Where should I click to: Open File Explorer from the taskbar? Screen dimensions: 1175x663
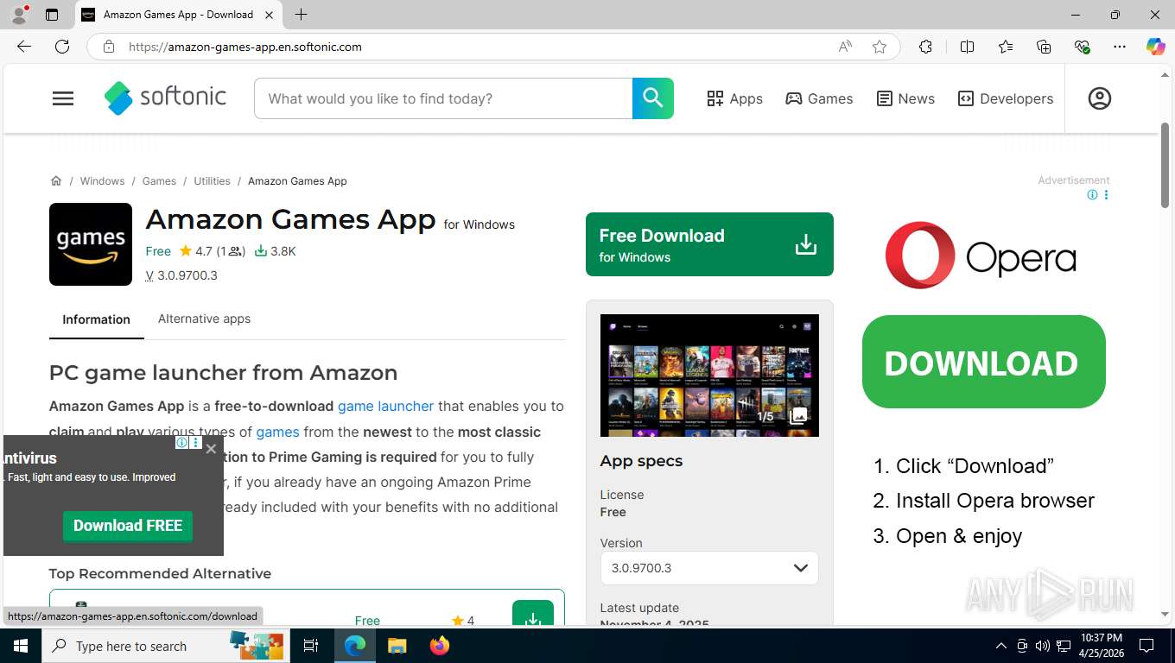click(x=397, y=646)
